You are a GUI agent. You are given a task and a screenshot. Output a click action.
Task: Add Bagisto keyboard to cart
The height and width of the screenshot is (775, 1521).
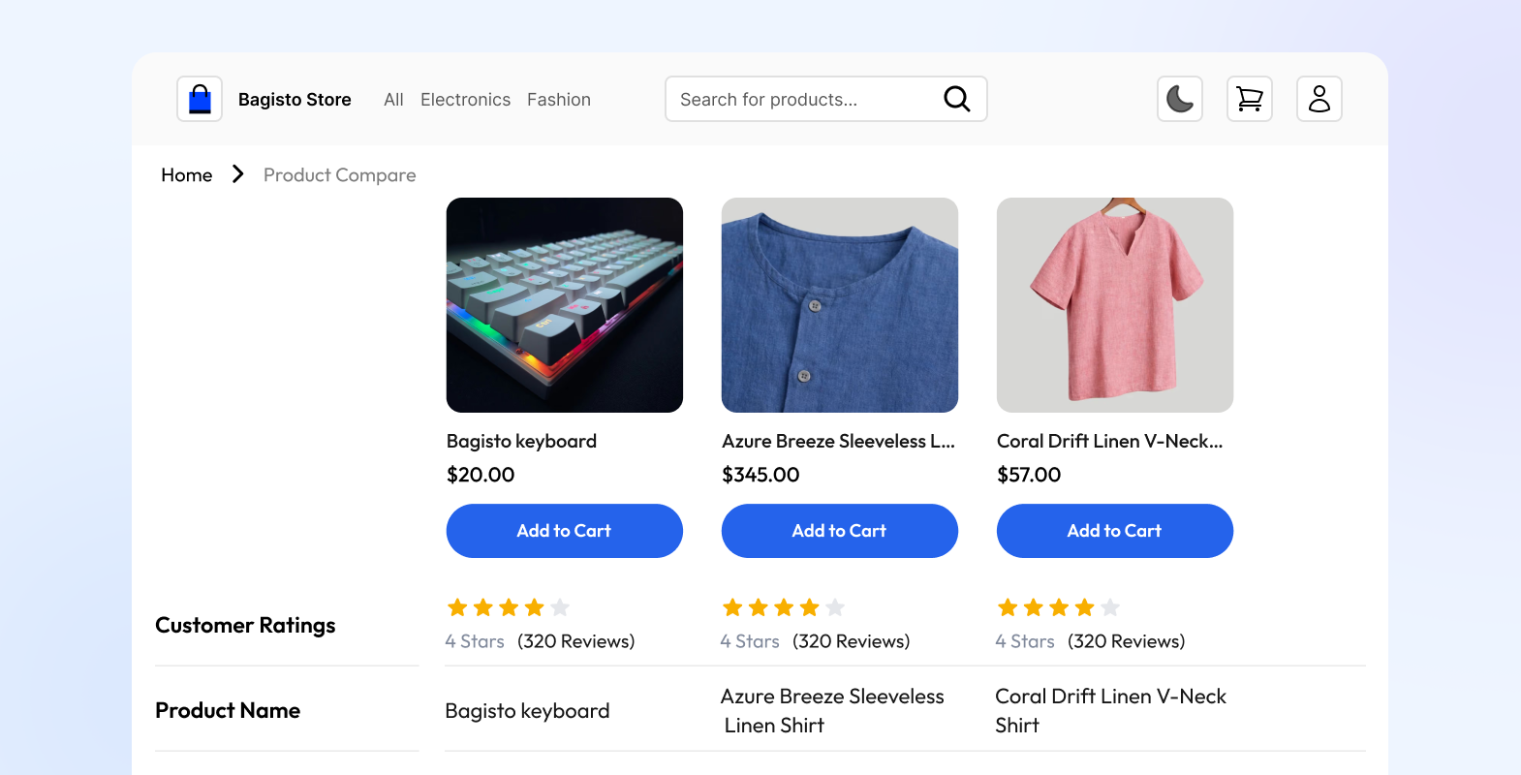pos(565,531)
